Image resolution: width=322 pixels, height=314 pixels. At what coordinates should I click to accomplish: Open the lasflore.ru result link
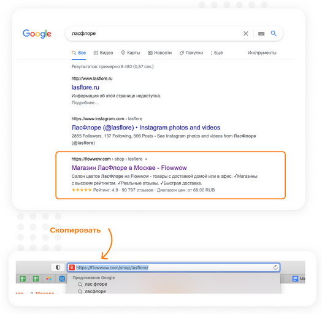point(85,88)
